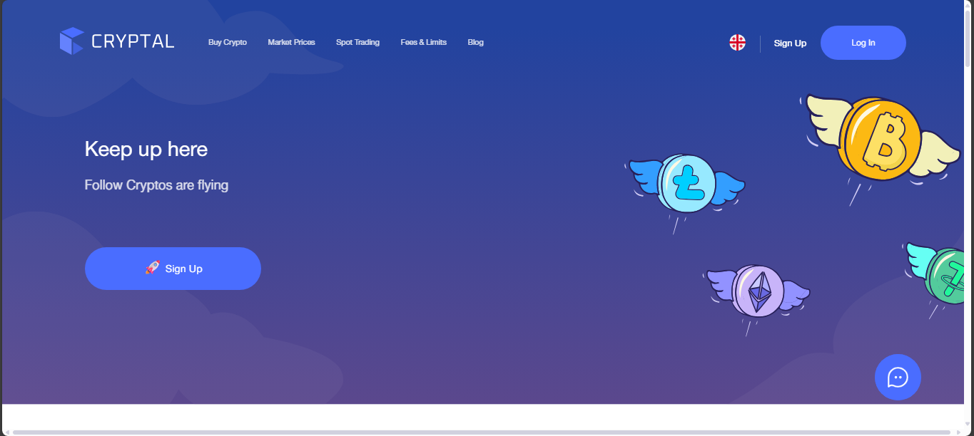Click the horizontal scrollbar left arrow
The width and height of the screenshot is (974, 436).
coord(7,432)
